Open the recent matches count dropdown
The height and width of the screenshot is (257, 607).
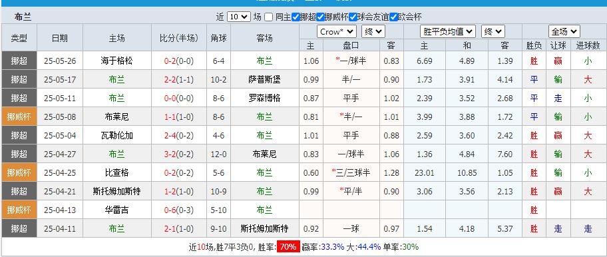(239, 17)
